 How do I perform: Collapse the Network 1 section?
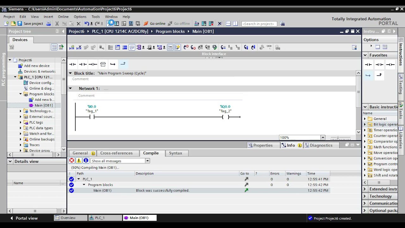tap(70, 88)
